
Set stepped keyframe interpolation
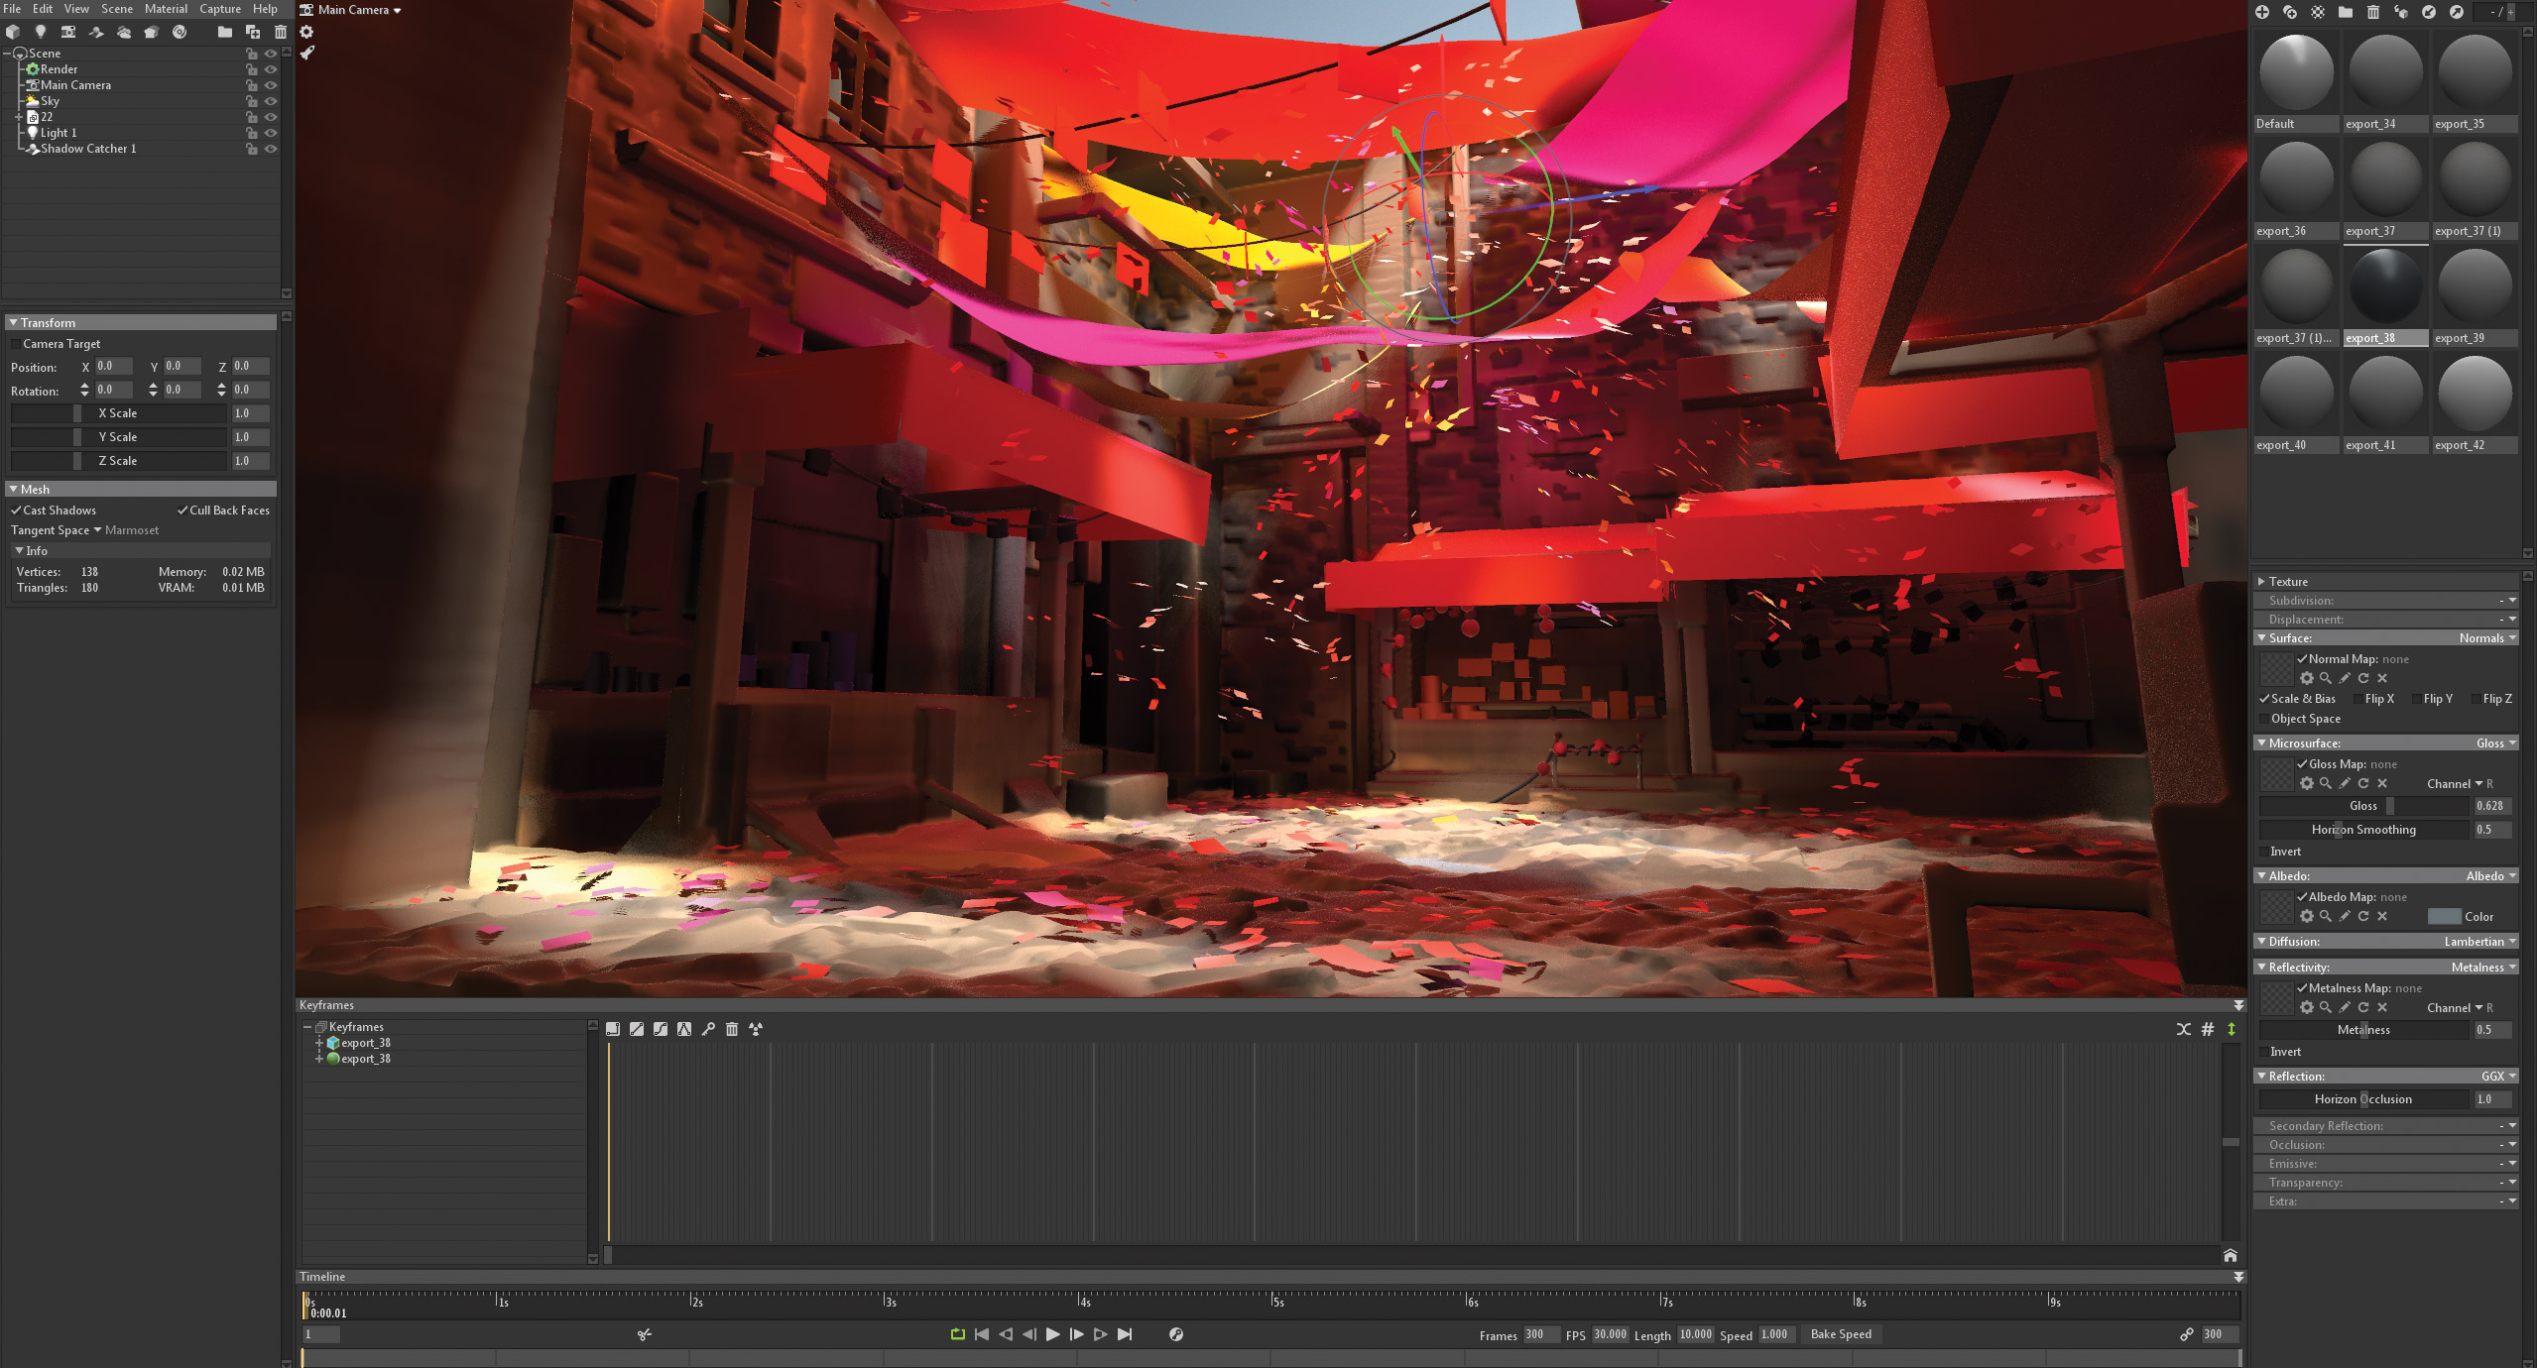click(x=613, y=1029)
